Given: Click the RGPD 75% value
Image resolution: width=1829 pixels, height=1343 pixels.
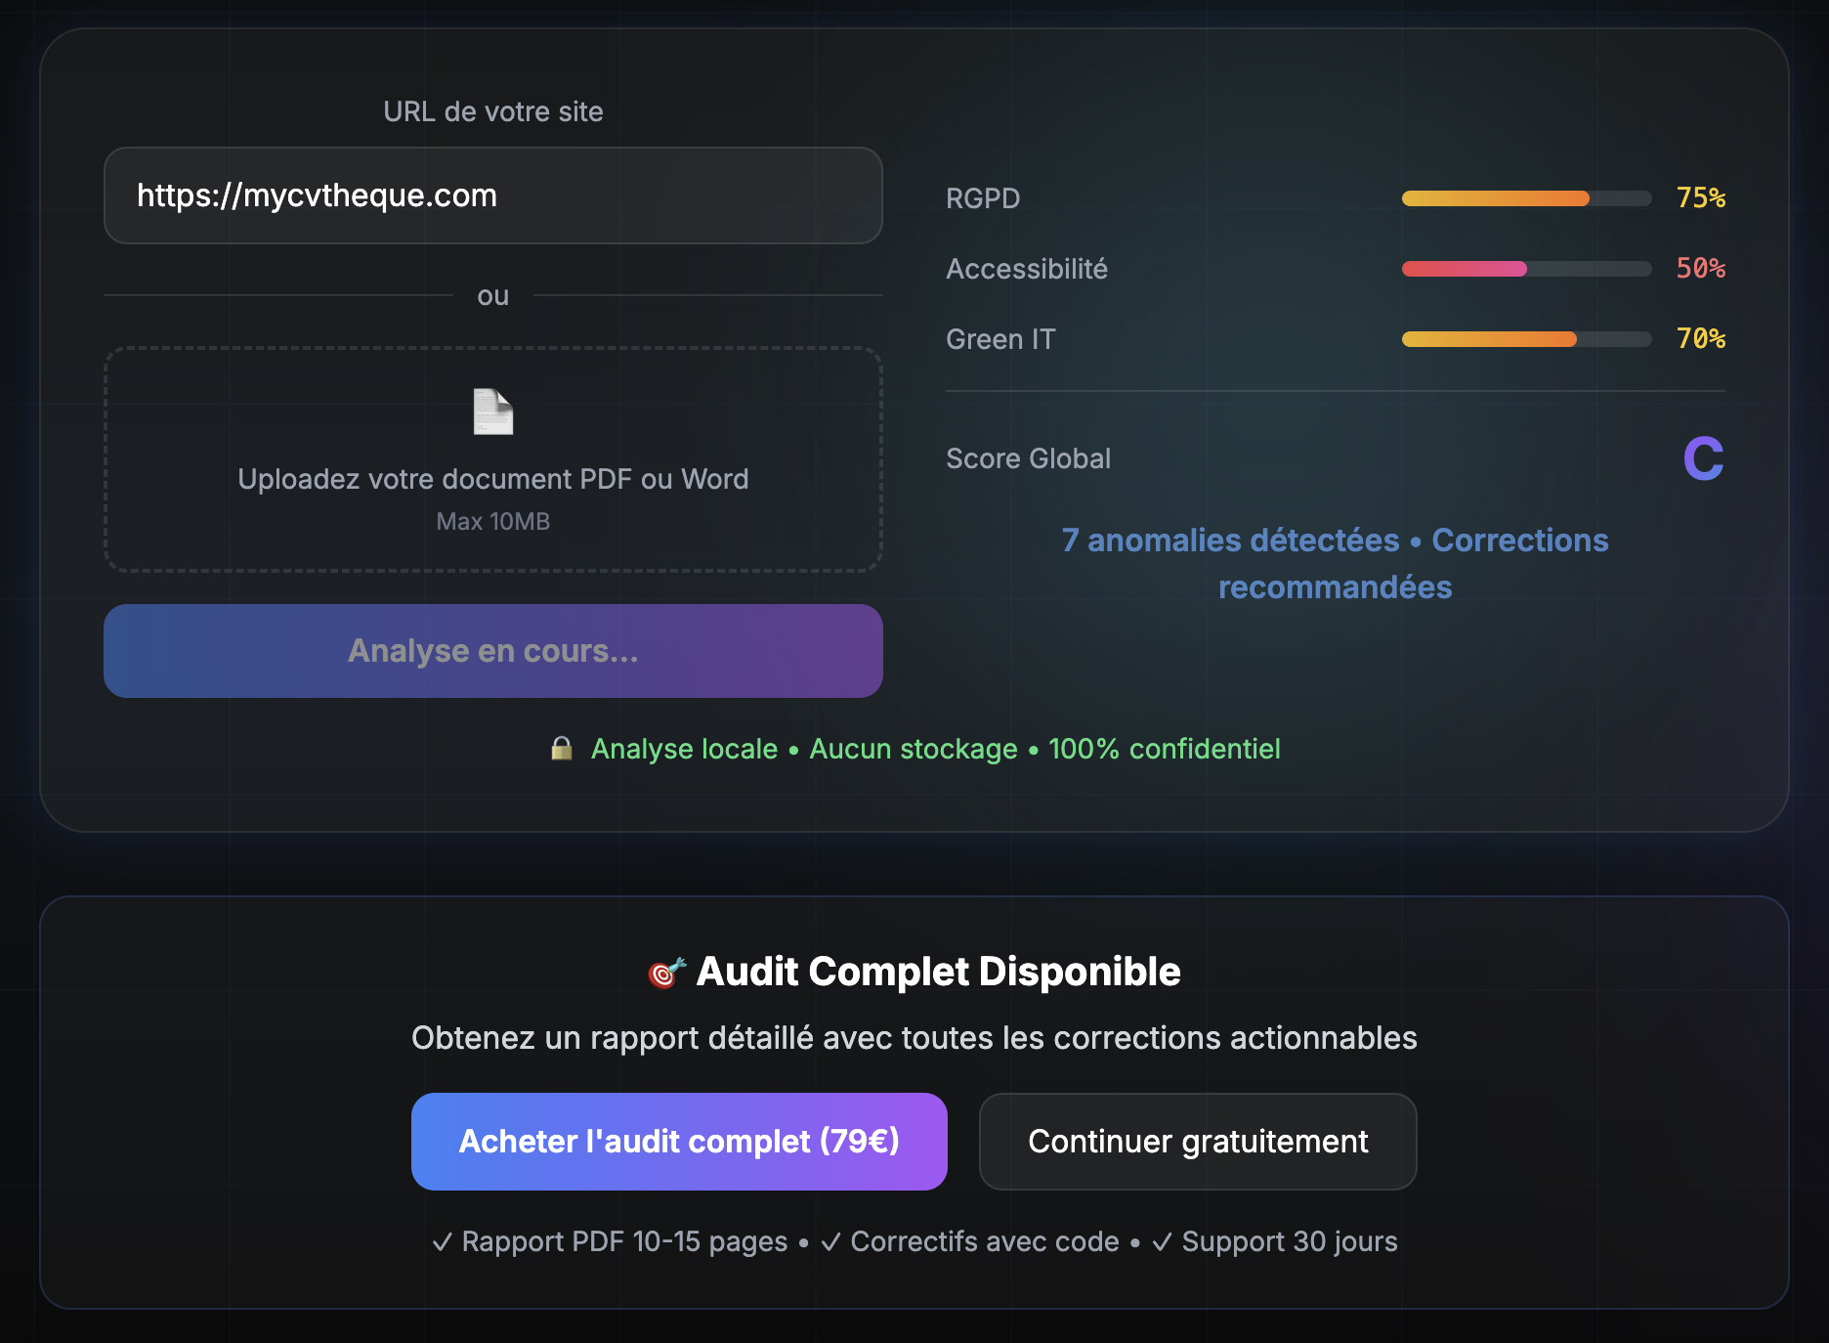Looking at the screenshot, I should tap(1701, 198).
